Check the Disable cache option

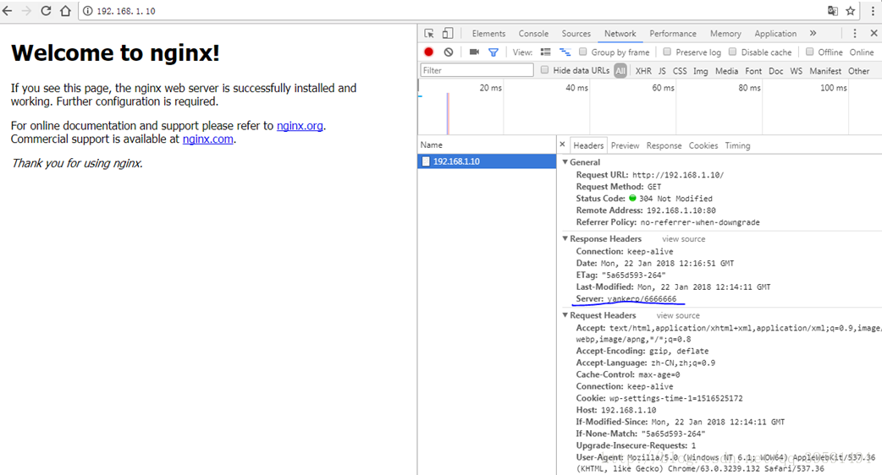click(734, 52)
